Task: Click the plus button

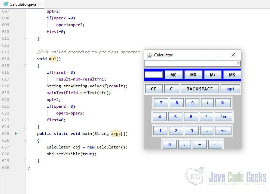Action: tap(199, 144)
